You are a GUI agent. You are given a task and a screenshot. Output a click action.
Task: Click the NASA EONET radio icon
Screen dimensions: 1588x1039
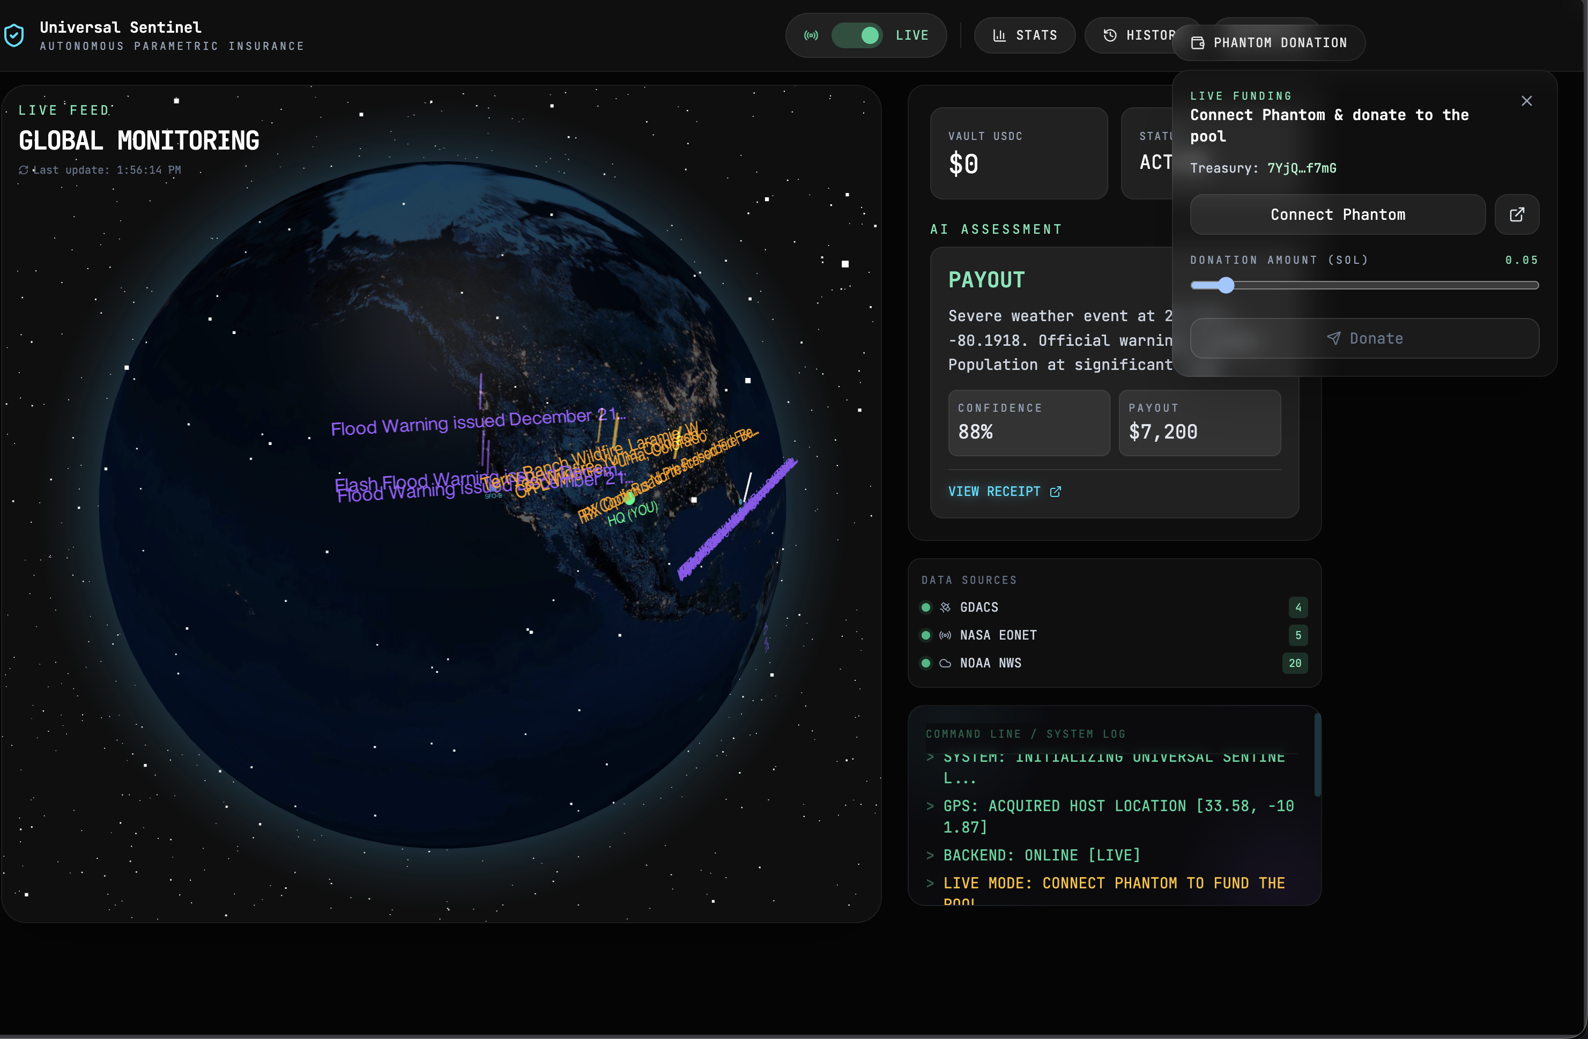tap(945, 635)
